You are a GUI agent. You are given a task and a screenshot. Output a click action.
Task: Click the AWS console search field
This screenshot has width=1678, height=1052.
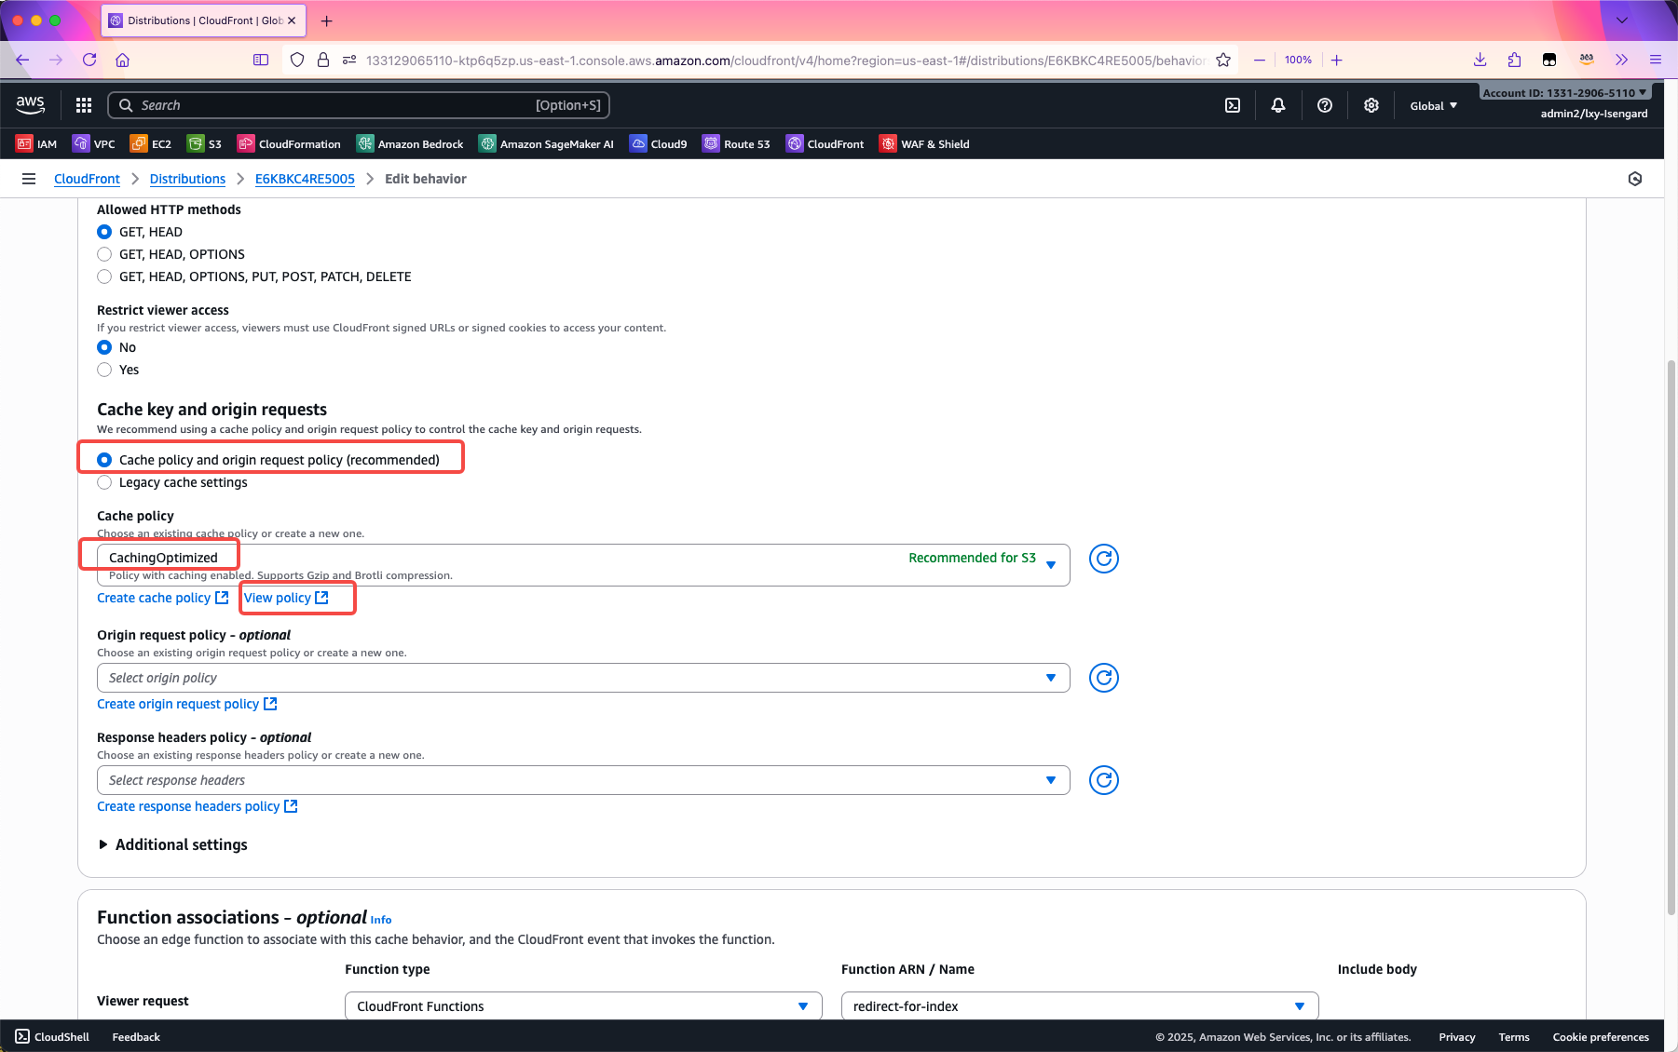click(359, 105)
